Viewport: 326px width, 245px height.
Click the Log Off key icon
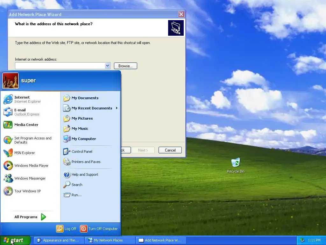60,229
